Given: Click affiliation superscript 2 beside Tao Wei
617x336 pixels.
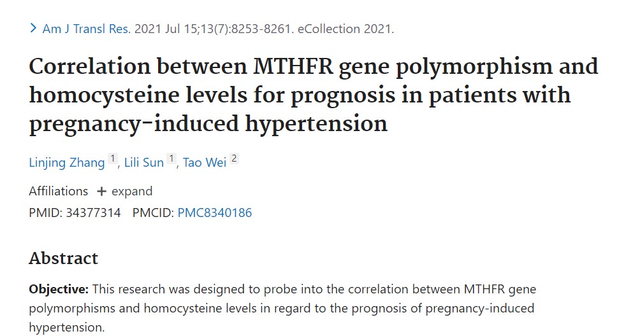Looking at the screenshot, I should (234, 159).
